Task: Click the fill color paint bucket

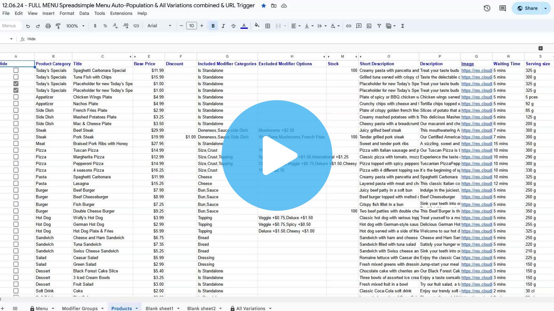Action: click(257, 26)
